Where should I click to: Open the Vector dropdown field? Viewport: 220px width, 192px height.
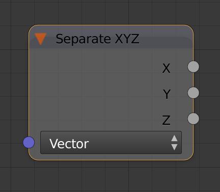pos(111,143)
